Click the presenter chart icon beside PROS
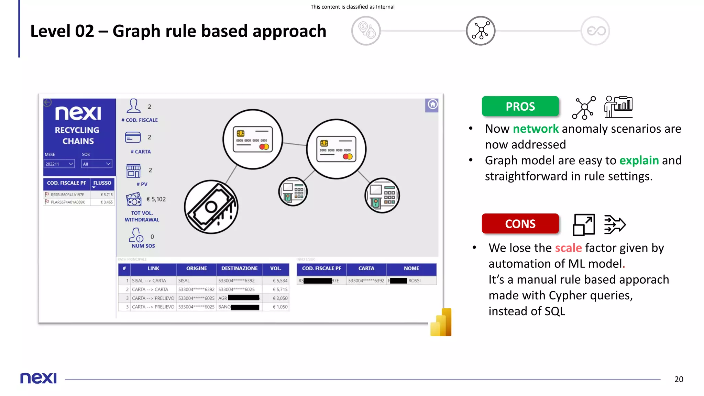Image resolution: width=704 pixels, height=396 pixels. tap(618, 107)
